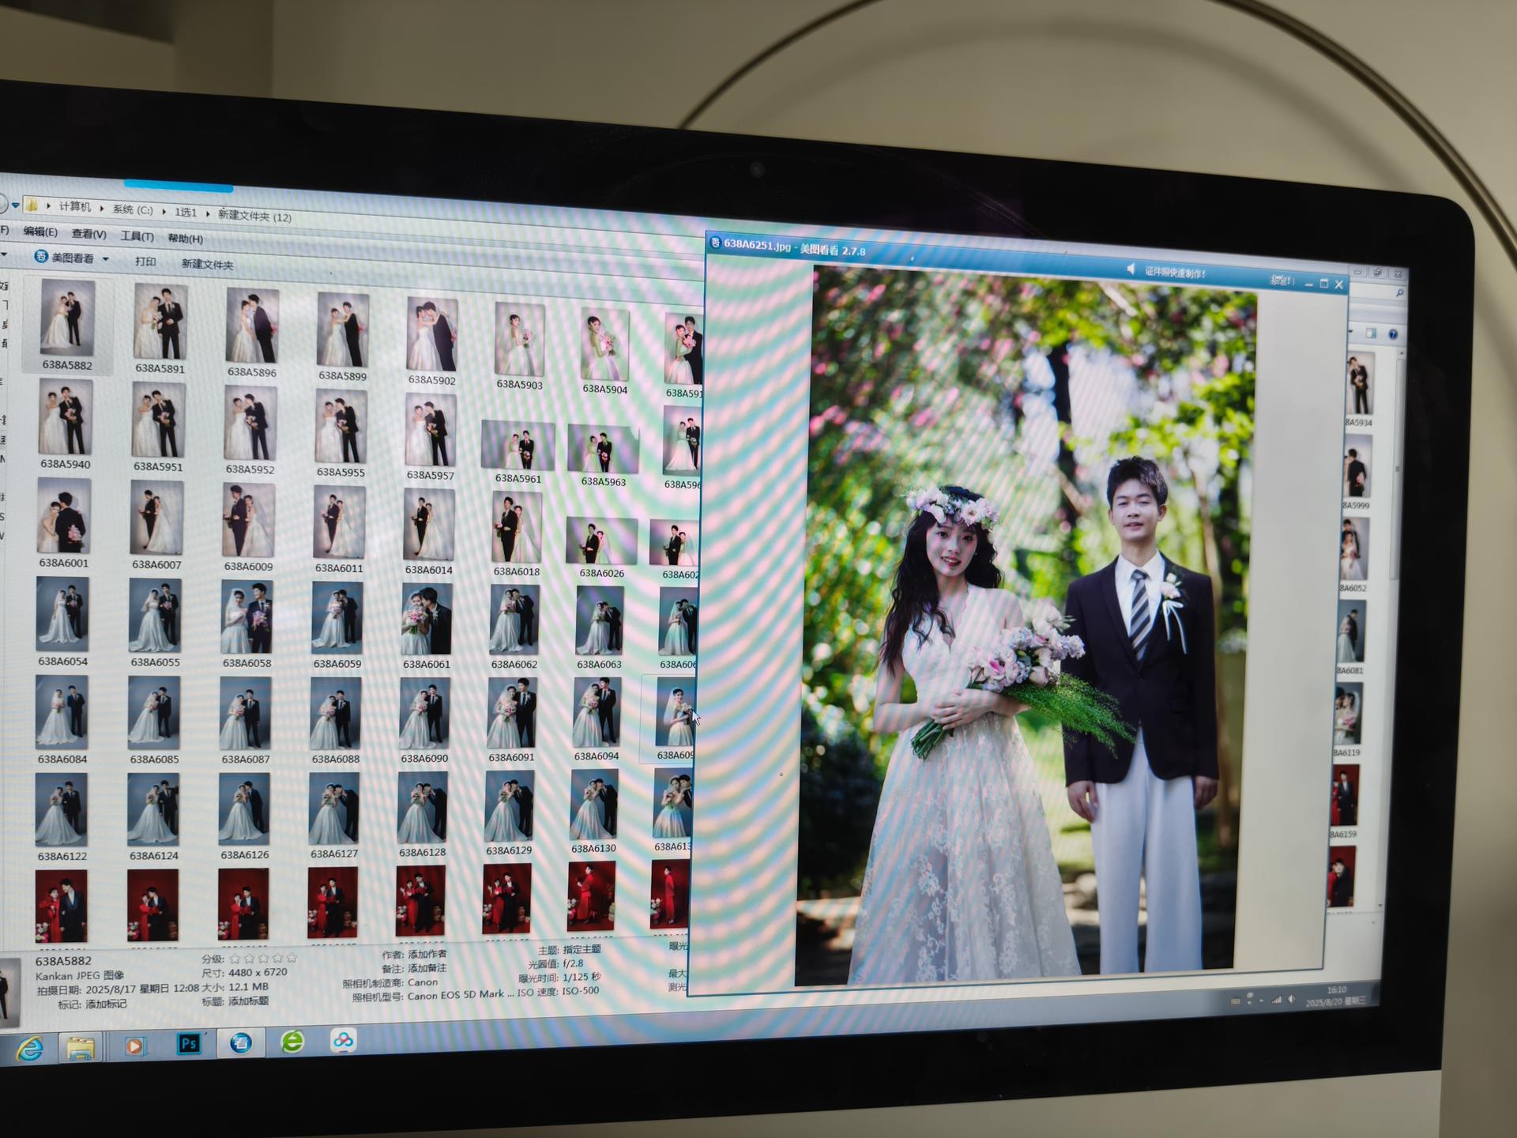Go to 系统 (C:) in the address breadcrumb
Viewport: 1517px width, 1138px height.
pyautogui.click(x=133, y=209)
